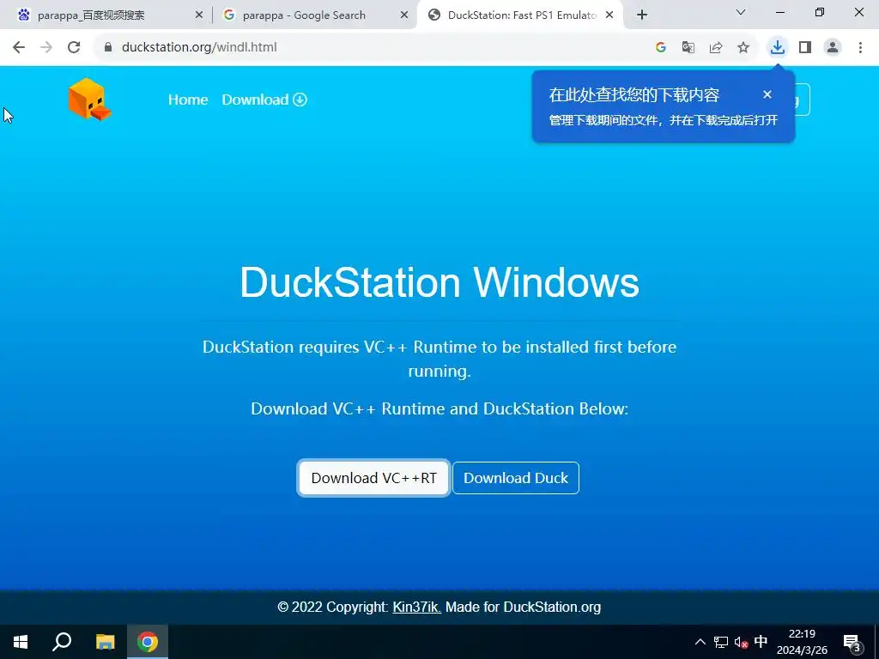Click the Download navigation link

click(264, 100)
